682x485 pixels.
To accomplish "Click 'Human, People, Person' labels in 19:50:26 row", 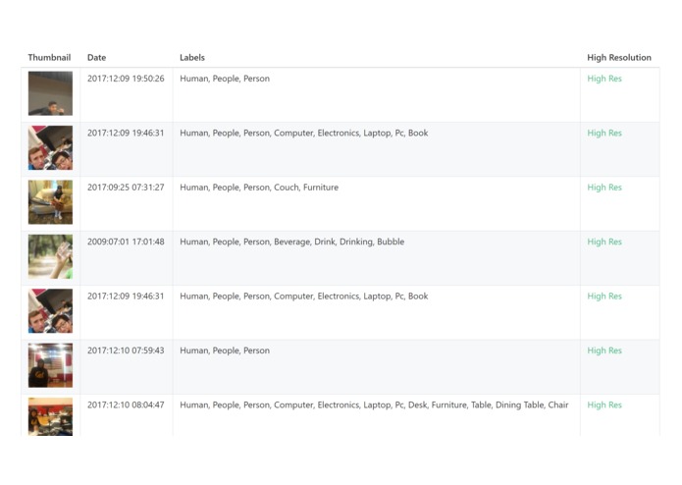I will coord(225,79).
